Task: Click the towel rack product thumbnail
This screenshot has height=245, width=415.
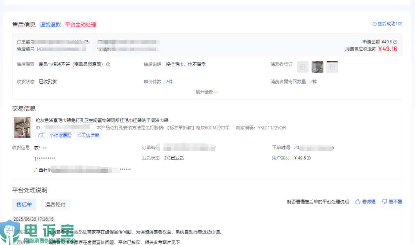Action: click(23, 127)
